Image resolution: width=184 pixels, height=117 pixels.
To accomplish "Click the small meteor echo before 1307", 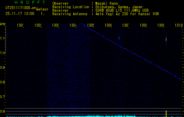I will (119, 38).
